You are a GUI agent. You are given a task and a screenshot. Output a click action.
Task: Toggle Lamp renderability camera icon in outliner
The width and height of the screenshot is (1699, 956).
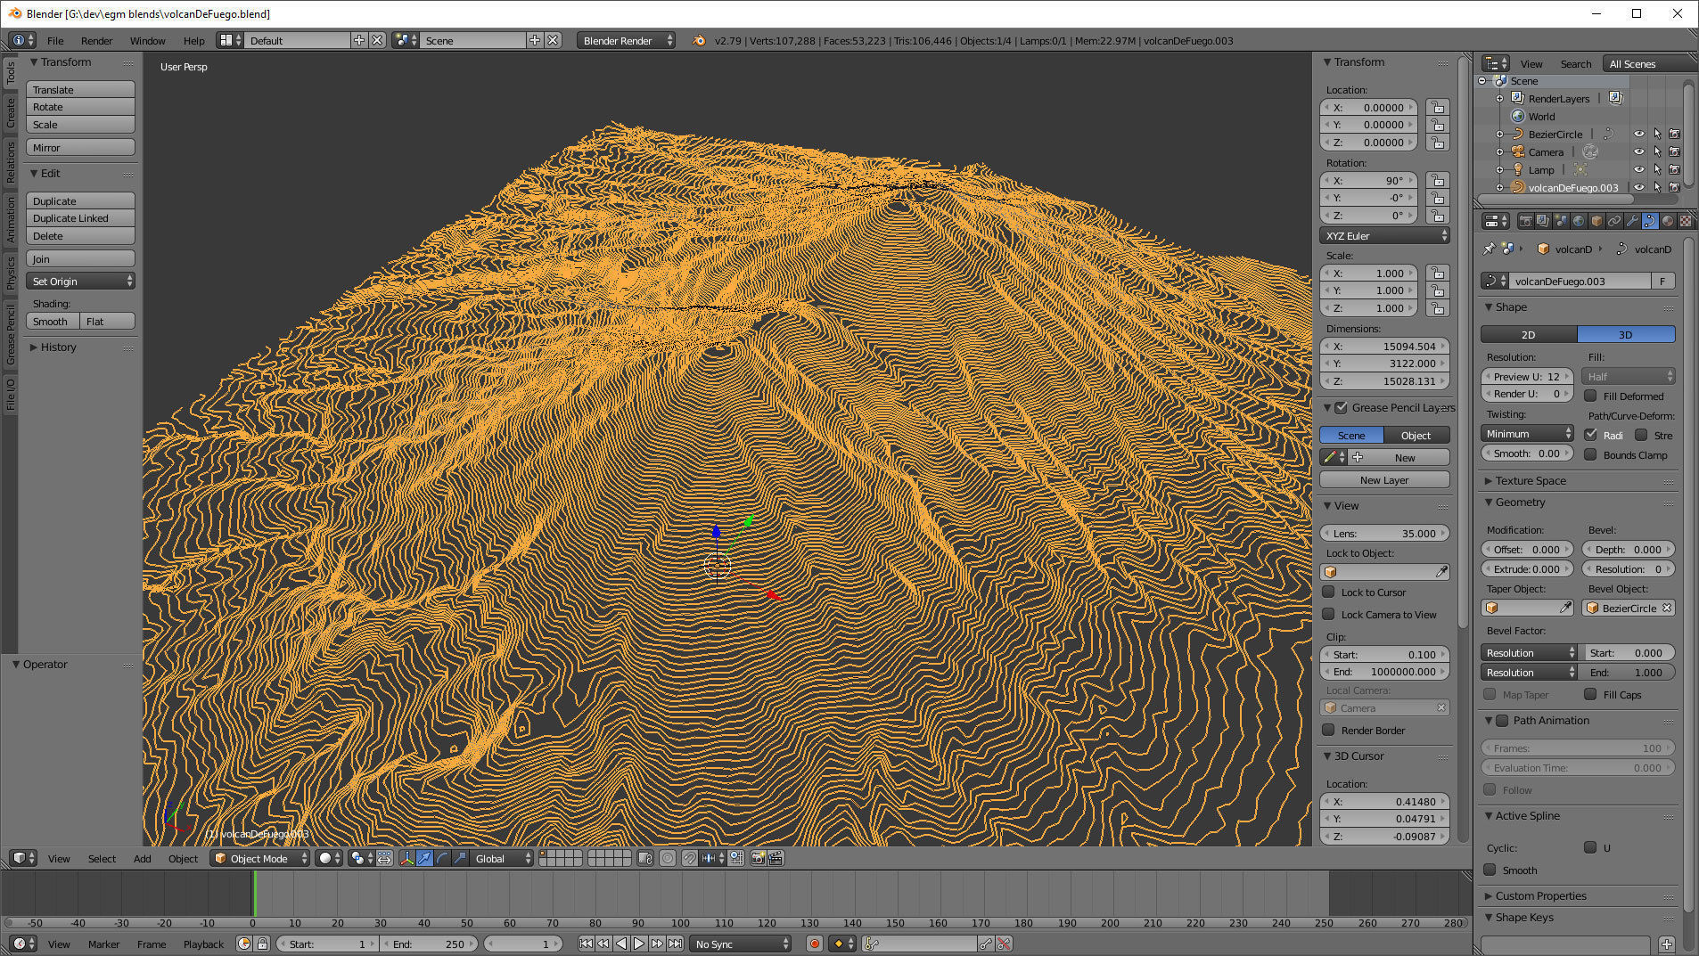(1674, 169)
